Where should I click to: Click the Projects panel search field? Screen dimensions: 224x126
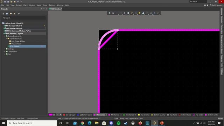[x=24, y=18]
